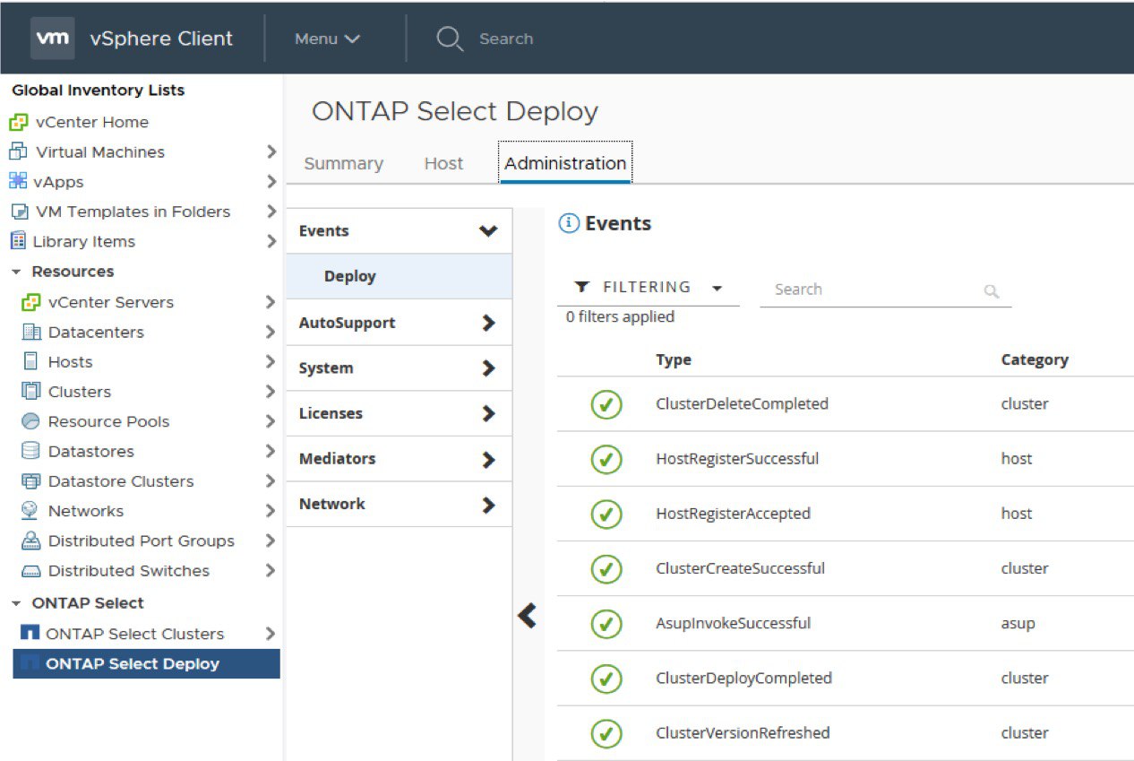Viewport: 1134px width, 761px height.
Task: Click the Datastores icon
Action: 31,451
